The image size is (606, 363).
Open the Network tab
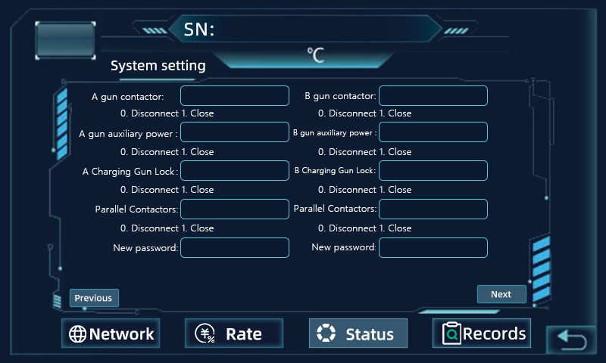click(111, 334)
